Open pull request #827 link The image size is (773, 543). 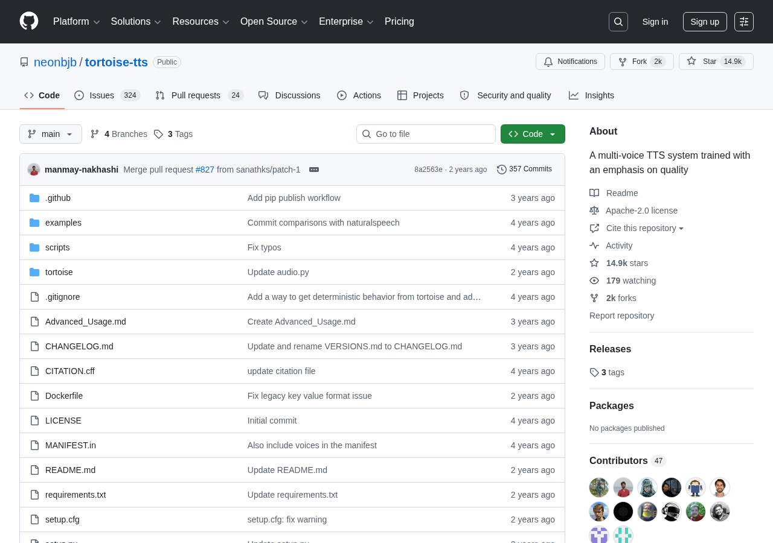click(x=205, y=170)
